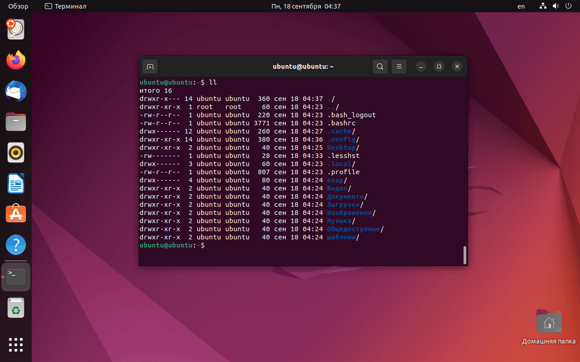
Task: Open LibreOffice Writer from dock
Action: (16, 183)
